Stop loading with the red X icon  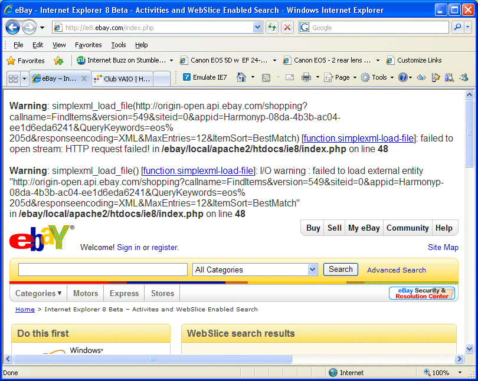[x=287, y=28]
